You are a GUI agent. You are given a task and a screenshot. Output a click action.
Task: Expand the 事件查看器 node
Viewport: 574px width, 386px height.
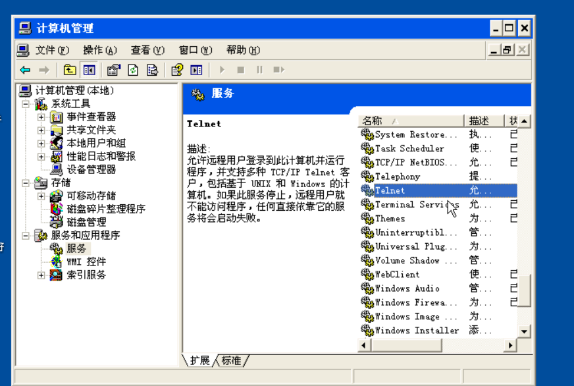click(x=41, y=117)
